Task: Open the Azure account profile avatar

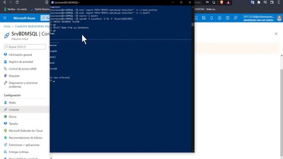Action: 279,18
